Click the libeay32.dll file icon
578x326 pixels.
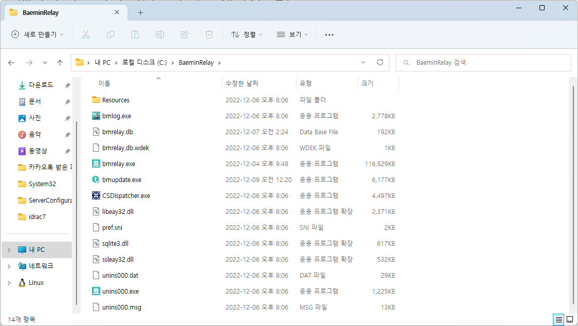click(x=96, y=211)
